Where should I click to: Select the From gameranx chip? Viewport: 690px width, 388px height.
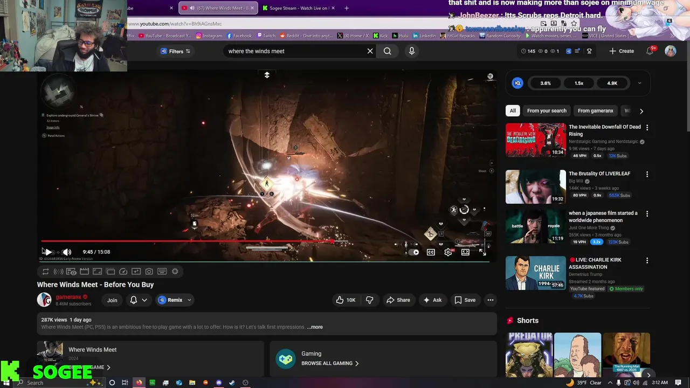click(x=595, y=111)
